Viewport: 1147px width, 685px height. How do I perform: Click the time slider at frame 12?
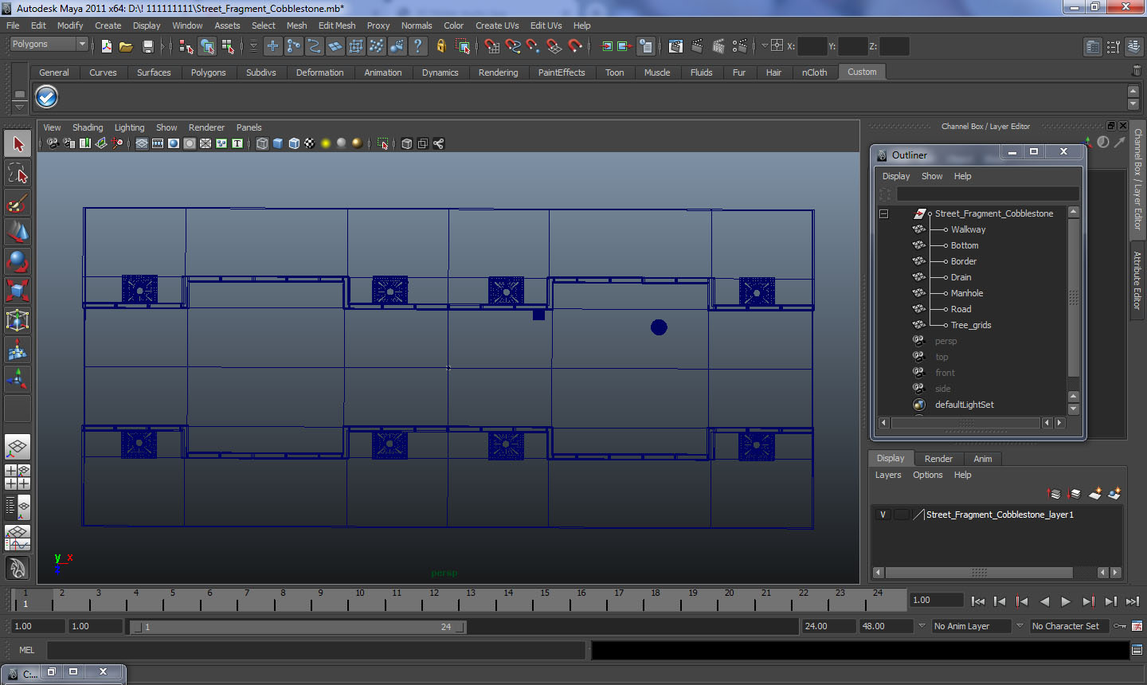(x=434, y=600)
